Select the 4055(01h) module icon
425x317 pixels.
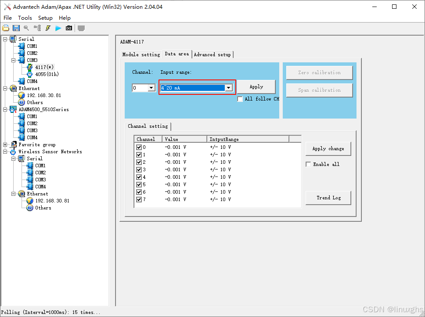[x=30, y=74]
